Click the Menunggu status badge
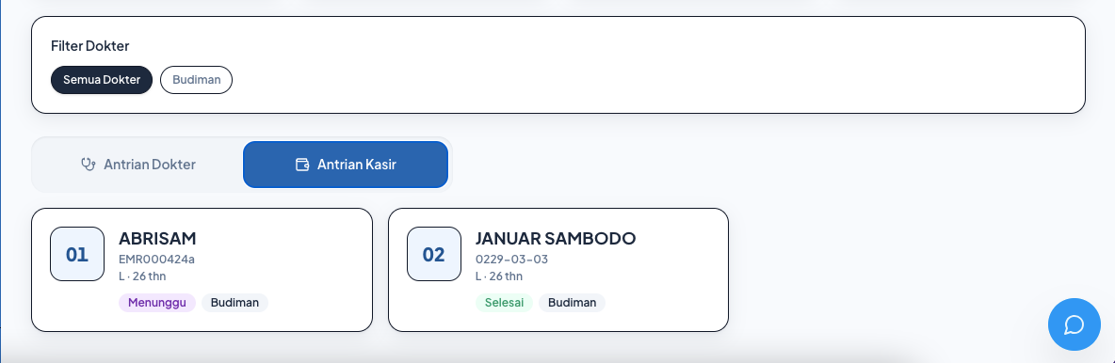The image size is (1115, 363). pyautogui.click(x=157, y=303)
